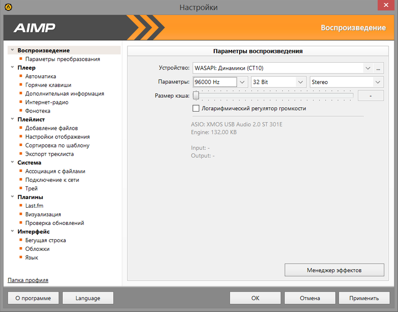Select Воспроизведение in the settings tree
398x312 pixels.
[x=44, y=50]
